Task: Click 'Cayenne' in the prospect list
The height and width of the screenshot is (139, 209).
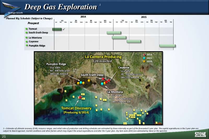Action: pyautogui.click(x=34, y=41)
